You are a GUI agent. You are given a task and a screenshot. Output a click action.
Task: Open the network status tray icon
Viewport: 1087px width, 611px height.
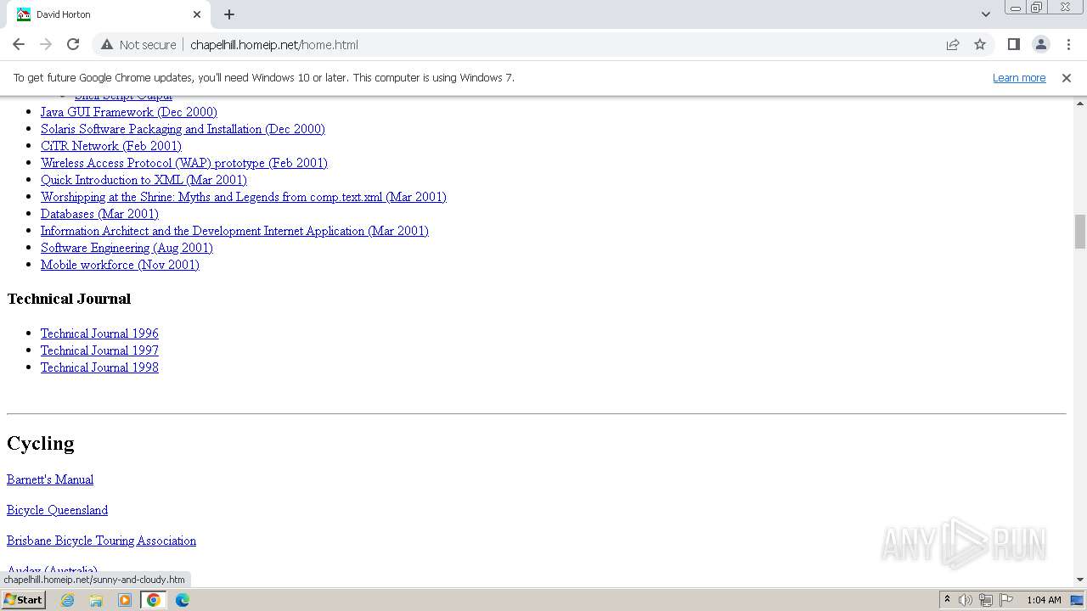click(x=986, y=600)
